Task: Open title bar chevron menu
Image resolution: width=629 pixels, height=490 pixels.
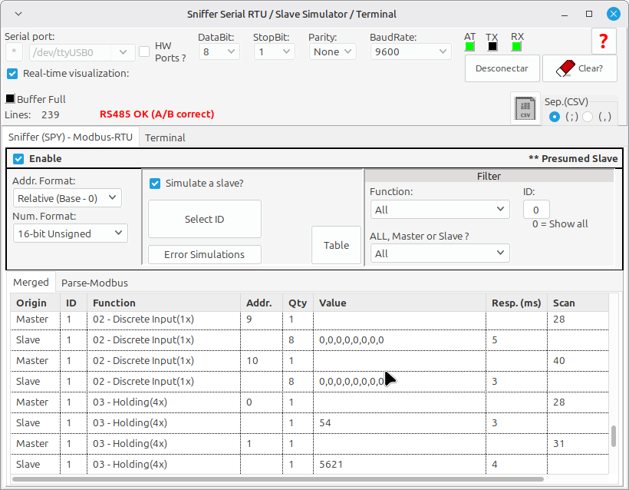Action: tap(18, 14)
